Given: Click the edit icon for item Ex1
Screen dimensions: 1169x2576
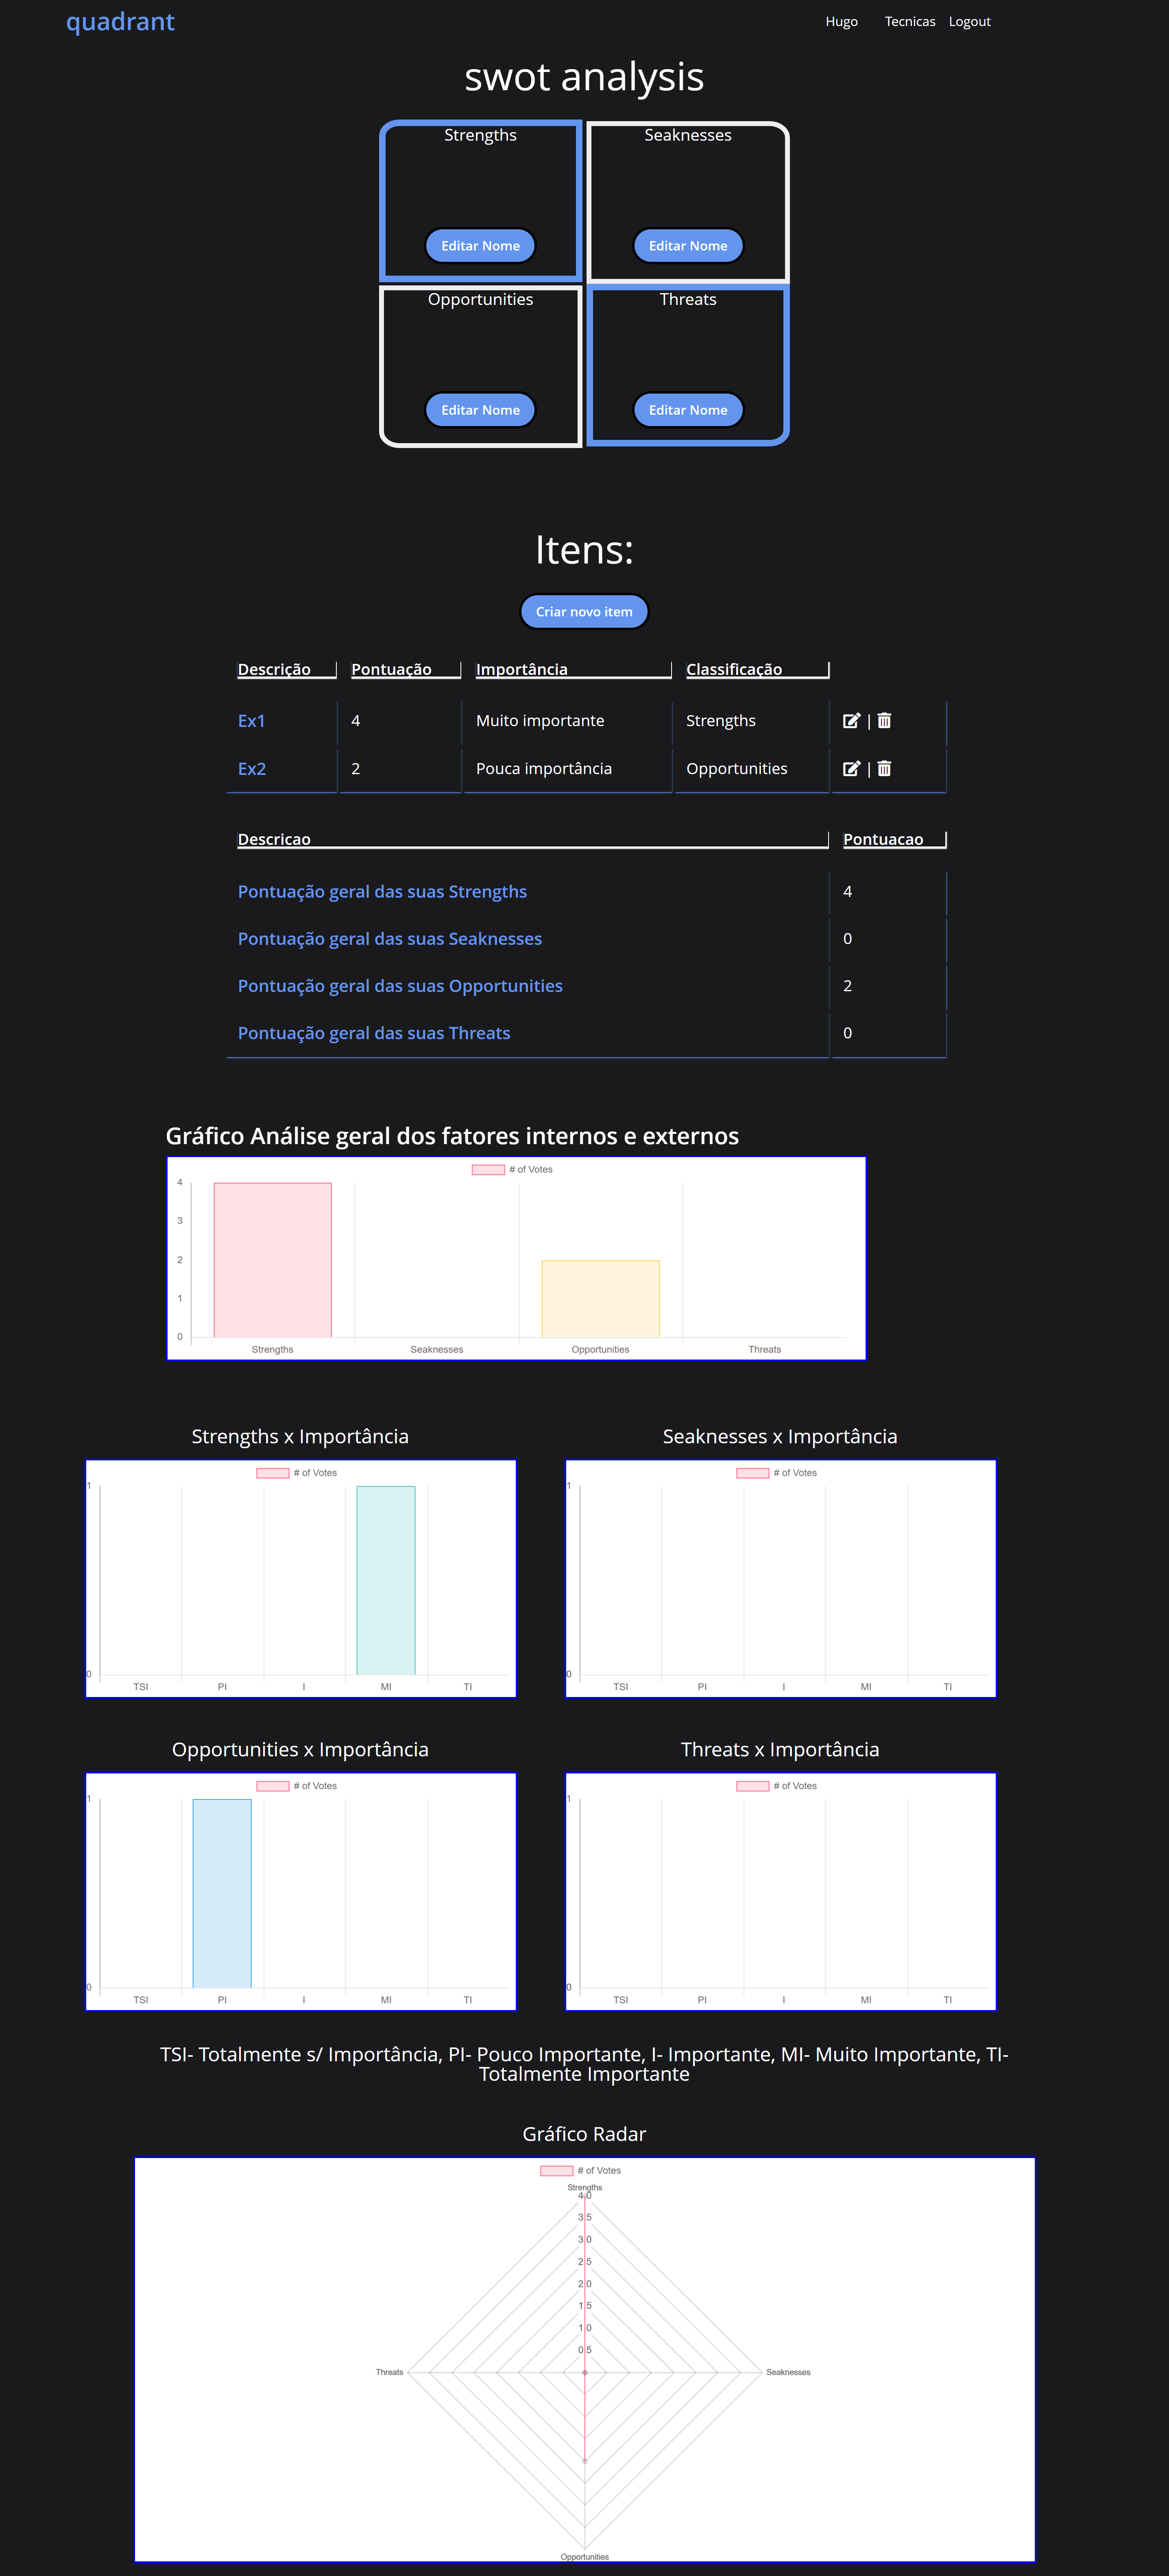Looking at the screenshot, I should coord(852,721).
